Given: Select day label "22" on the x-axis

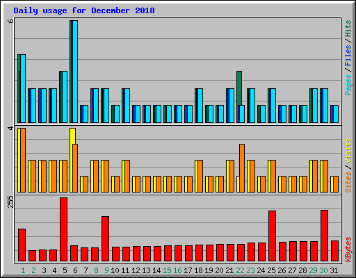Looking at the screenshot, I should (x=240, y=270).
